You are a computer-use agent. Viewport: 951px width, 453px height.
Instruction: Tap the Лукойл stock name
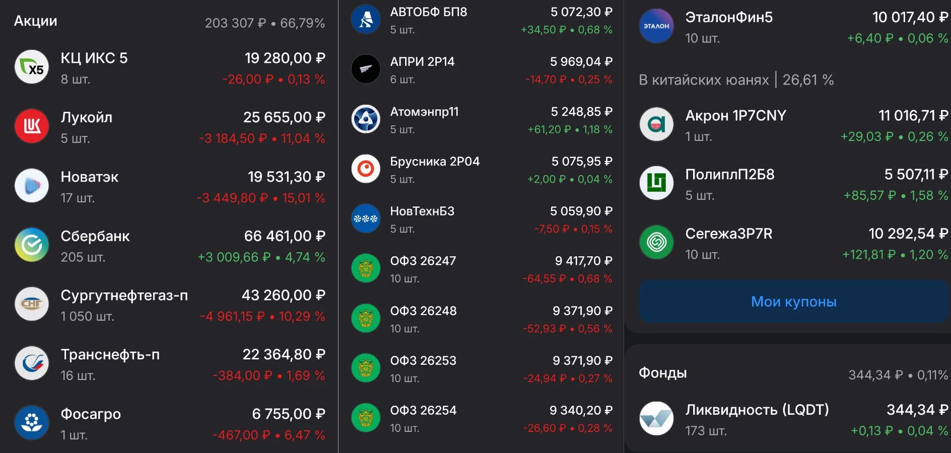[x=87, y=117]
